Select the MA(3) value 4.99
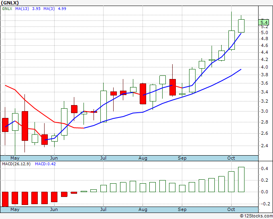Screen dimensions: 273x219 tap(62, 9)
